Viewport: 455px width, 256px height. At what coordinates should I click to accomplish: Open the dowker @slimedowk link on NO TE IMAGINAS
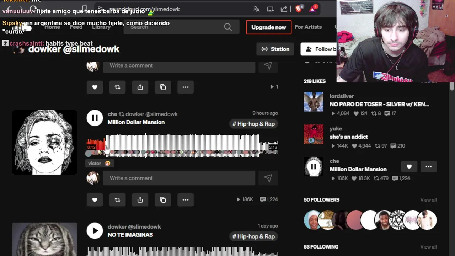click(x=134, y=227)
